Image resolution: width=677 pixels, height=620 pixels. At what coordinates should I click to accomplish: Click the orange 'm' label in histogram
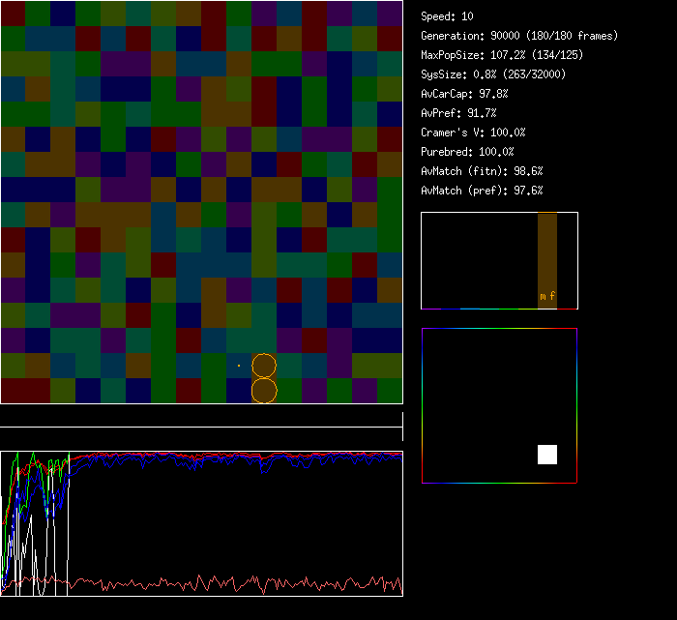(x=543, y=296)
